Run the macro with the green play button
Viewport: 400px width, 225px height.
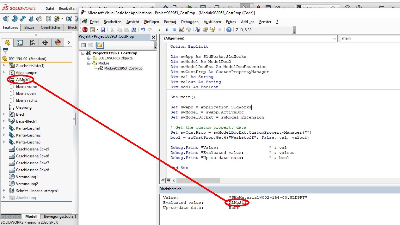point(159,30)
